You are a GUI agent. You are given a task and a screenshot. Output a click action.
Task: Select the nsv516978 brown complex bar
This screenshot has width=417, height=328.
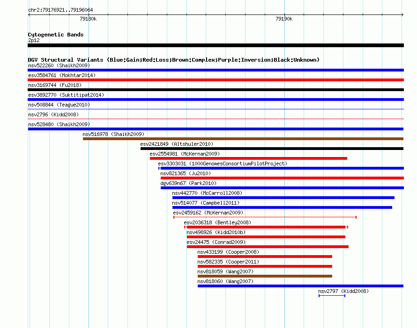(x=243, y=139)
